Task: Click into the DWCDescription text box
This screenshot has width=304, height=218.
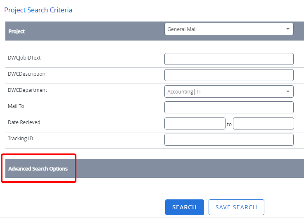Action: click(229, 75)
